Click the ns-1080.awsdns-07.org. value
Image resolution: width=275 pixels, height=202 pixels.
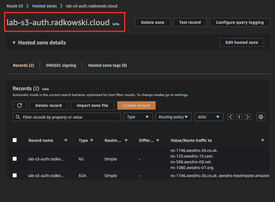pos(192,168)
